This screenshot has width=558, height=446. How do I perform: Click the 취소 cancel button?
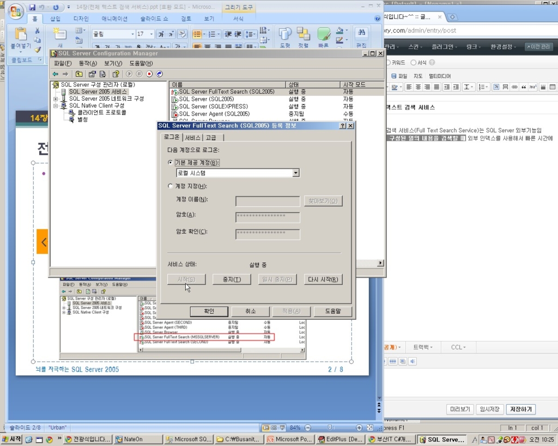pos(250,311)
